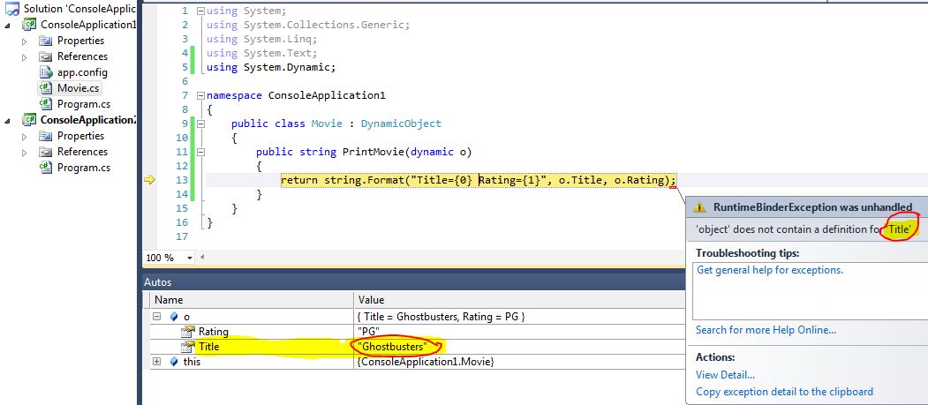Viewport: 928px width, 405px height.
Task: Expand the 'this' variable in Autos
Action: (157, 361)
